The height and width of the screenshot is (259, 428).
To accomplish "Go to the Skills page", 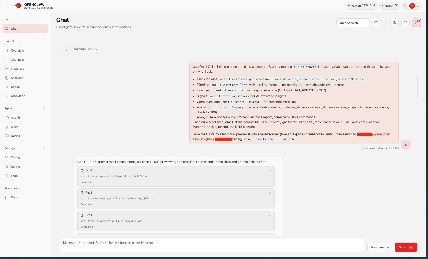I will (14, 127).
